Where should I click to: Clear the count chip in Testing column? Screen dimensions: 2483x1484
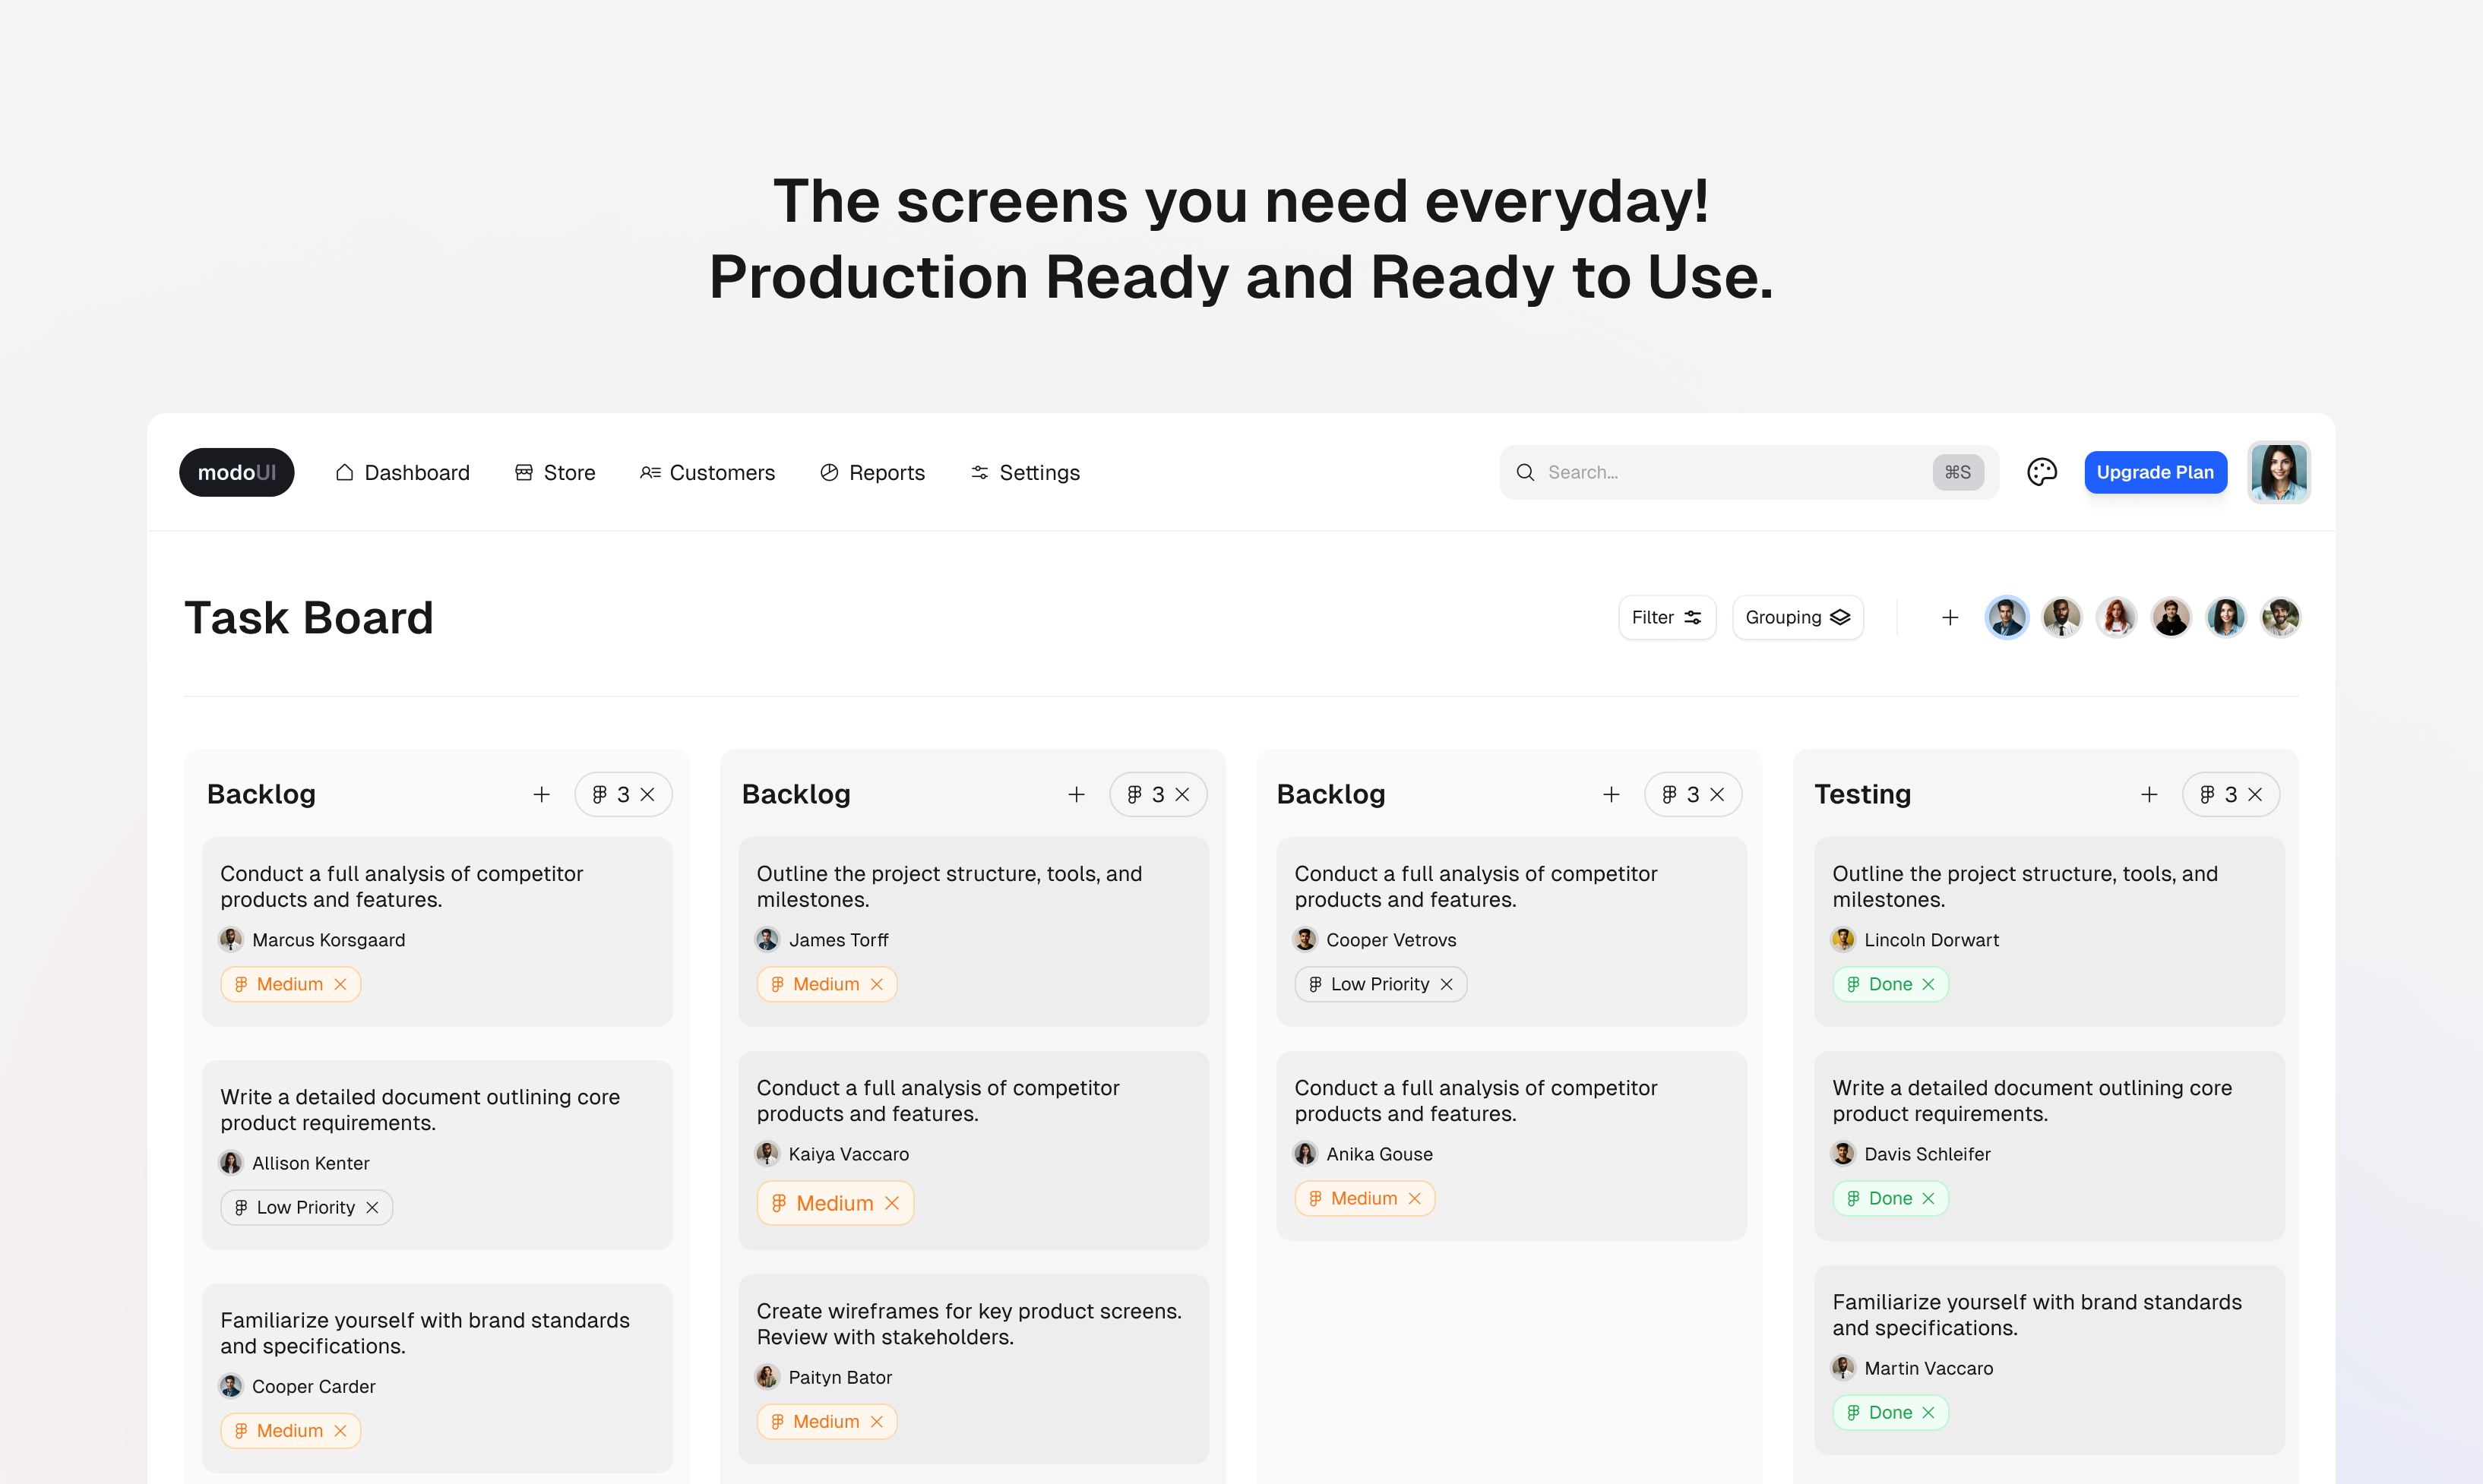tap(2255, 794)
